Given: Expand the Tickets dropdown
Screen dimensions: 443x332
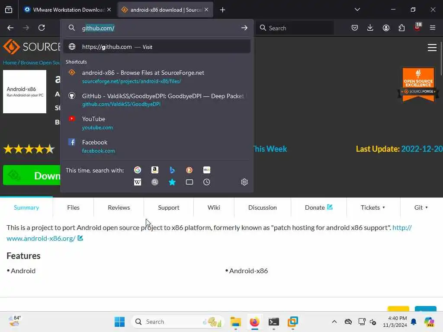Looking at the screenshot, I should click(373, 207).
